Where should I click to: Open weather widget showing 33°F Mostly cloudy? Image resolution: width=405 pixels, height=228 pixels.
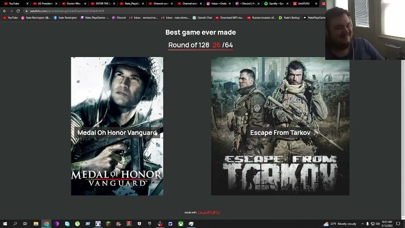[340, 224]
